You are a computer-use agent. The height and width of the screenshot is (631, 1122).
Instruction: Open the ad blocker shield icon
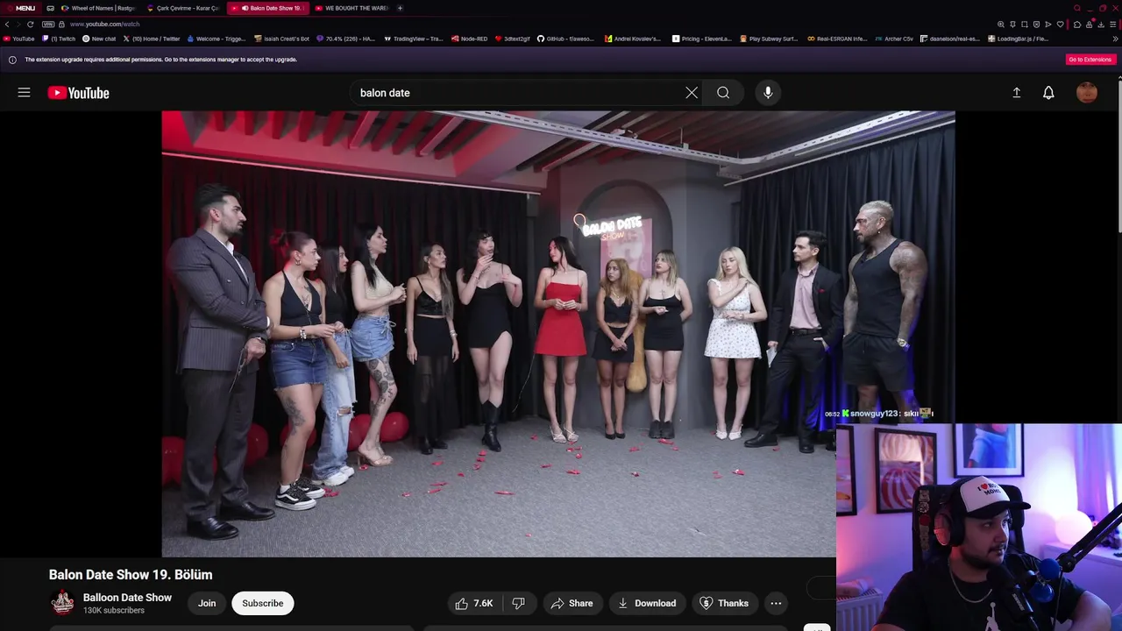tap(1036, 24)
